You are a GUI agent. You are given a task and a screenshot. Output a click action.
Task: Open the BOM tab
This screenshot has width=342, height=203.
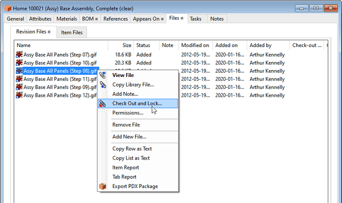[90, 19]
